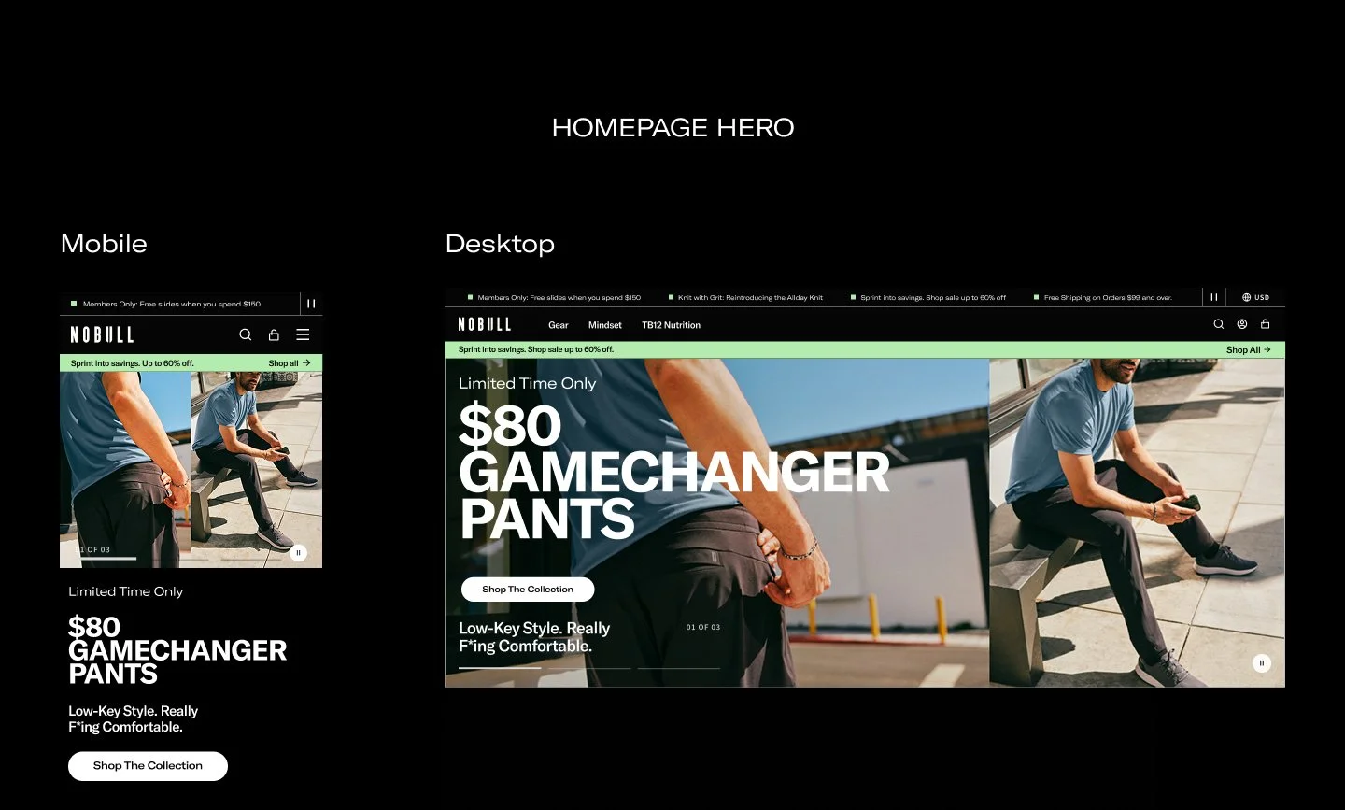Pause the desktop announcement bar ticker

pos(1214,297)
